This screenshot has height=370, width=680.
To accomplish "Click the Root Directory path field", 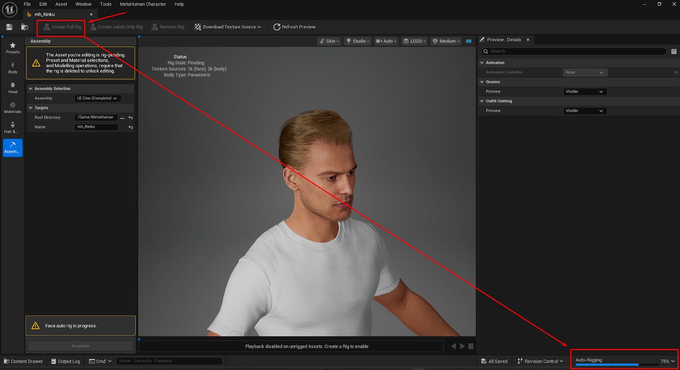I will point(96,117).
